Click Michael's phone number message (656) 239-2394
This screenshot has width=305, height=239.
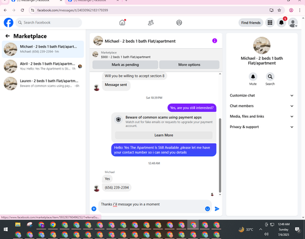pyautogui.click(x=117, y=188)
